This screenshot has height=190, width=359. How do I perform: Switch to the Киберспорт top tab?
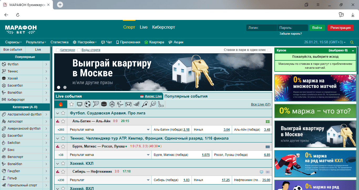(163, 27)
